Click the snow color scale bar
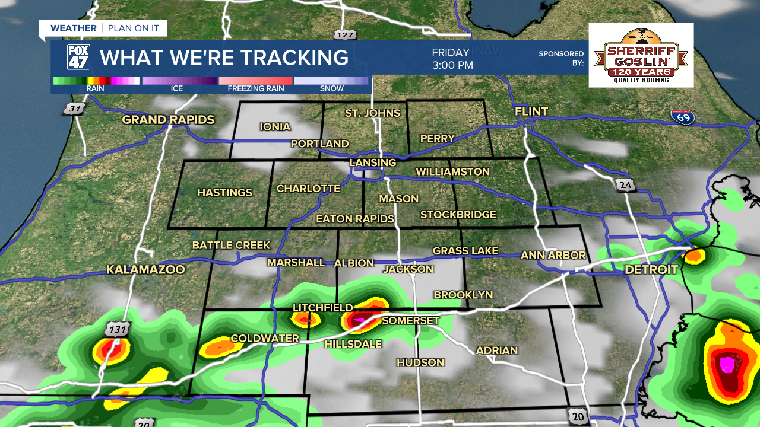This screenshot has width=760, height=427. (332, 81)
